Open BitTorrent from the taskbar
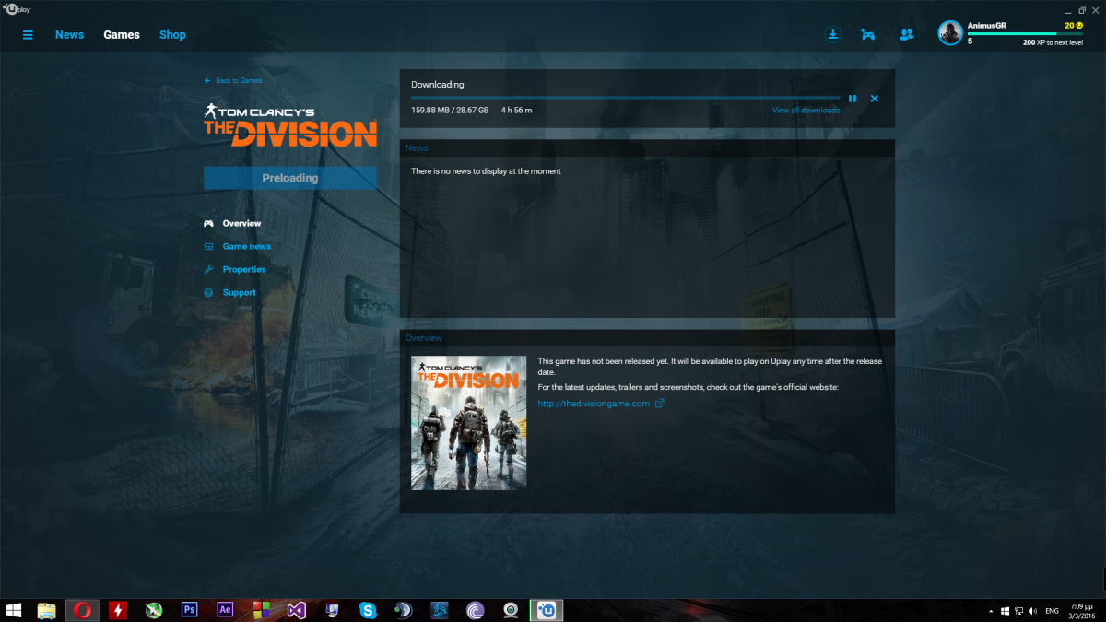Screen dimensions: 1106x622 tap(475, 610)
